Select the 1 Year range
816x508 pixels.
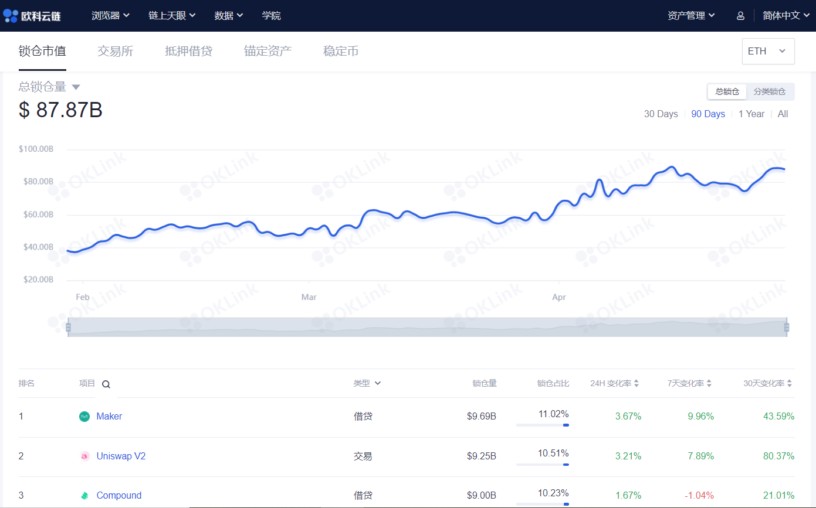pyautogui.click(x=751, y=114)
